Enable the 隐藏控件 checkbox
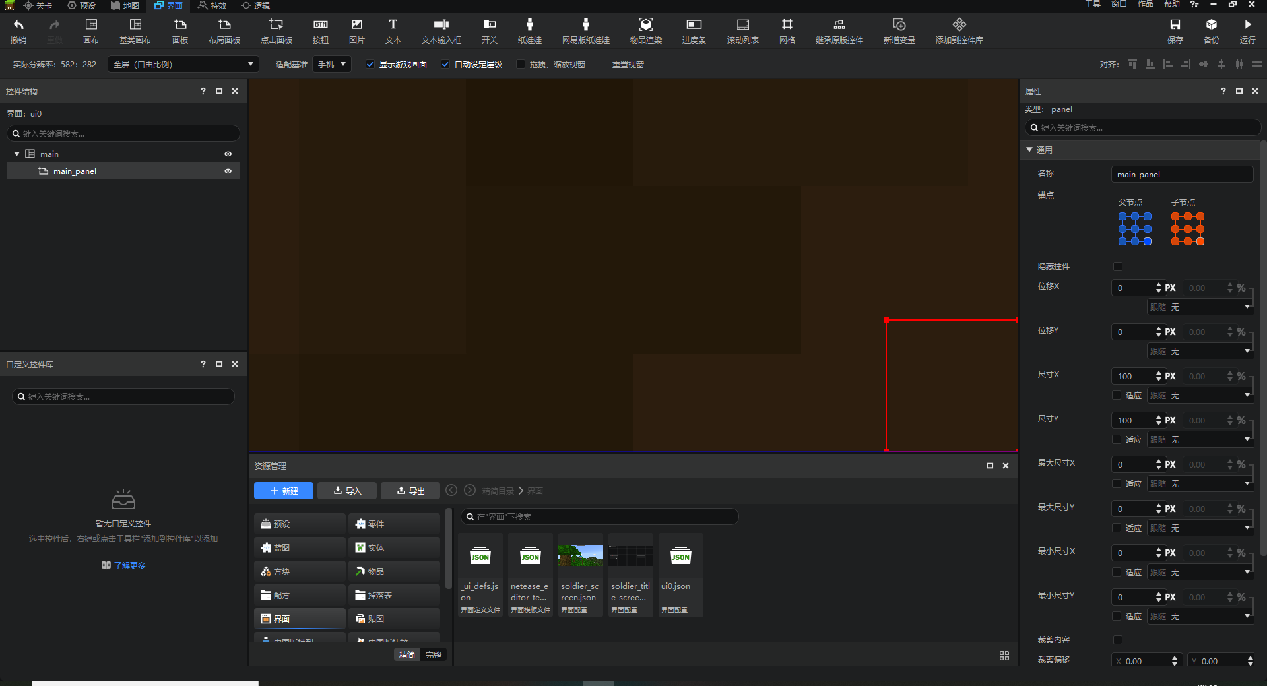The height and width of the screenshot is (686, 1267). point(1117,266)
